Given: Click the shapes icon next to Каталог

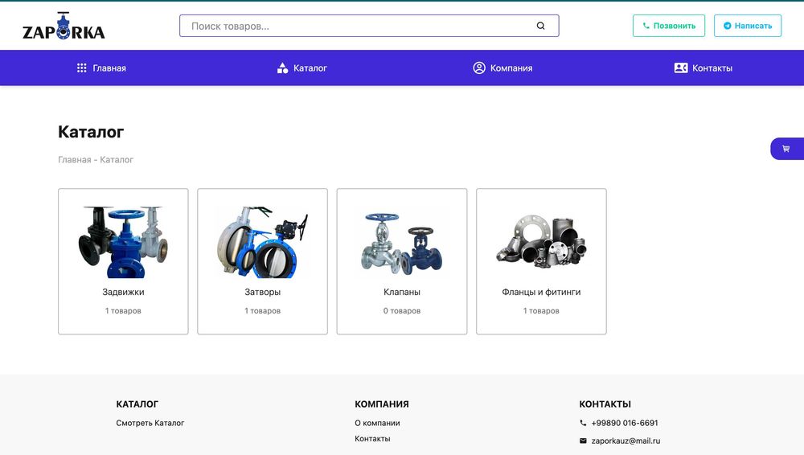Looking at the screenshot, I should pyautogui.click(x=282, y=68).
